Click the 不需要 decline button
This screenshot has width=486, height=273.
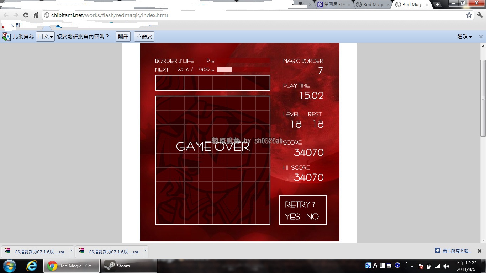[x=144, y=37]
